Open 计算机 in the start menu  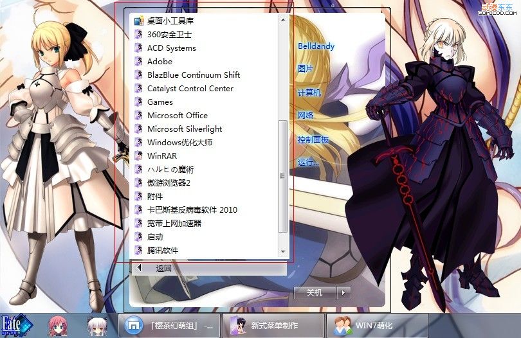[x=309, y=93]
